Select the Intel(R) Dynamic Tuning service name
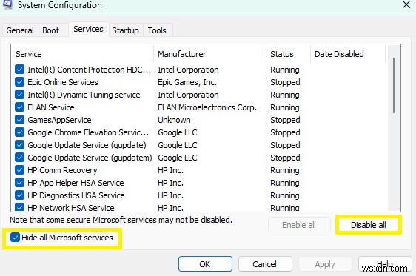 click(x=84, y=95)
